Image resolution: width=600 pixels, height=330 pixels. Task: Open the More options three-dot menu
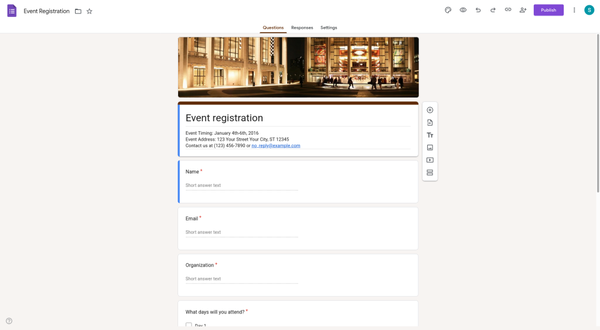(x=574, y=10)
